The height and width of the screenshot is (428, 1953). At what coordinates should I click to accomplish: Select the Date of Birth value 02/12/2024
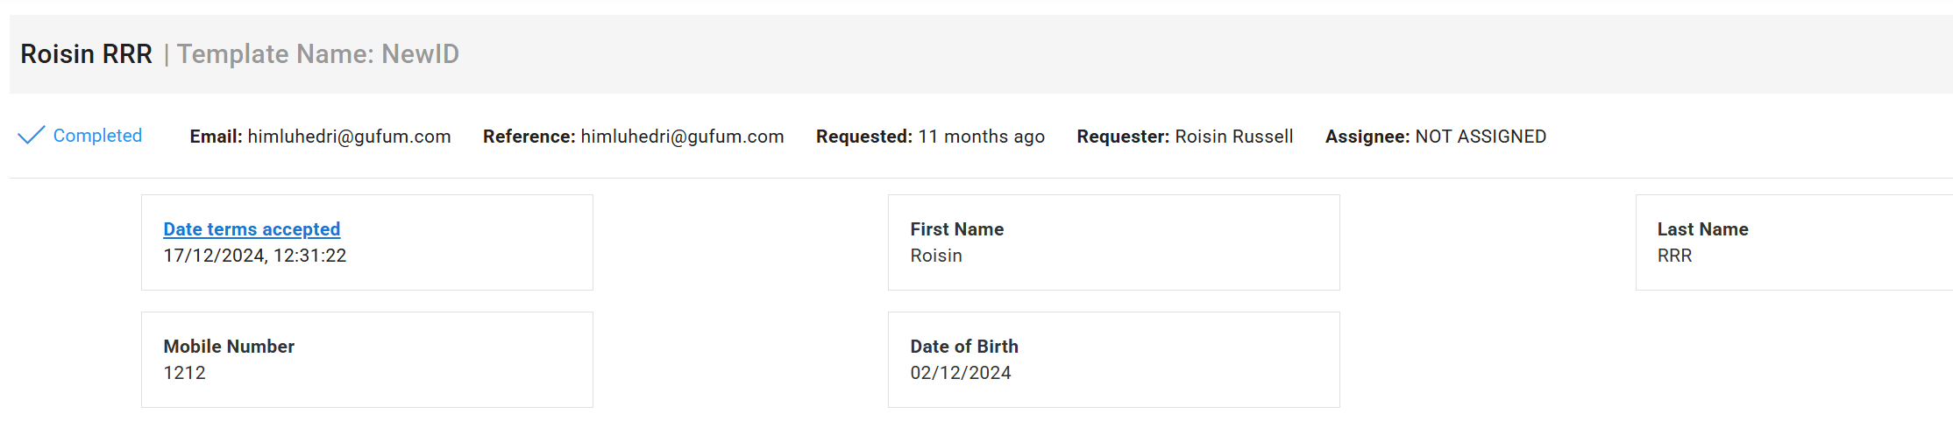pos(961,373)
